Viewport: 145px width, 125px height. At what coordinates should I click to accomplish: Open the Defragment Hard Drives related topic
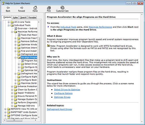(59, 109)
